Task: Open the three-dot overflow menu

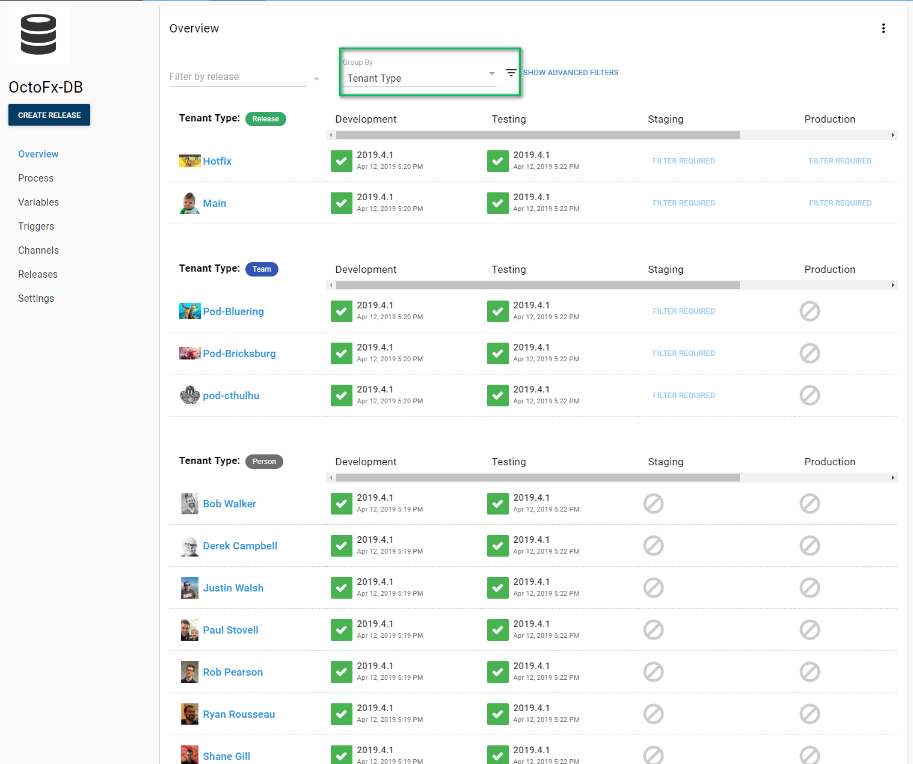Action: pyautogui.click(x=883, y=28)
